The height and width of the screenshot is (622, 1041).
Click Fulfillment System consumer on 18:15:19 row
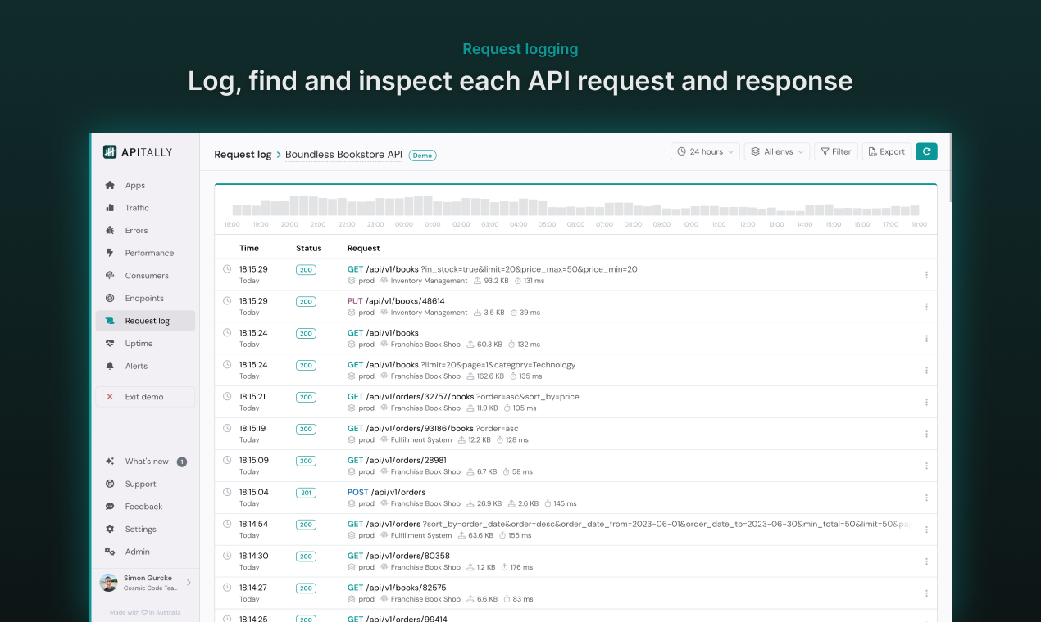pyautogui.click(x=416, y=440)
